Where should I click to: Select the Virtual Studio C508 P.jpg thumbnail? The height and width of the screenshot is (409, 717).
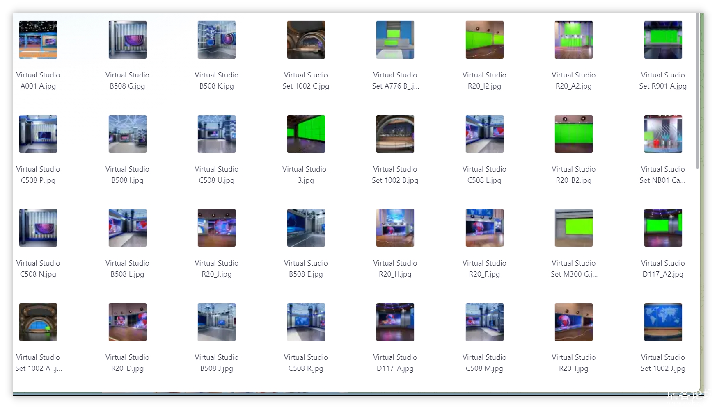38,134
